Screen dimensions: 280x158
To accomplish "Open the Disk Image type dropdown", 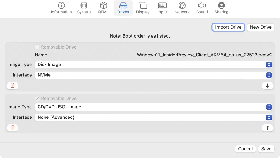I will (x=153, y=65).
